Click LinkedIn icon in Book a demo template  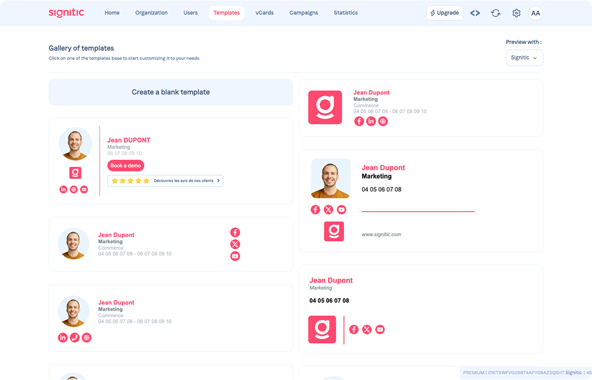tap(63, 189)
